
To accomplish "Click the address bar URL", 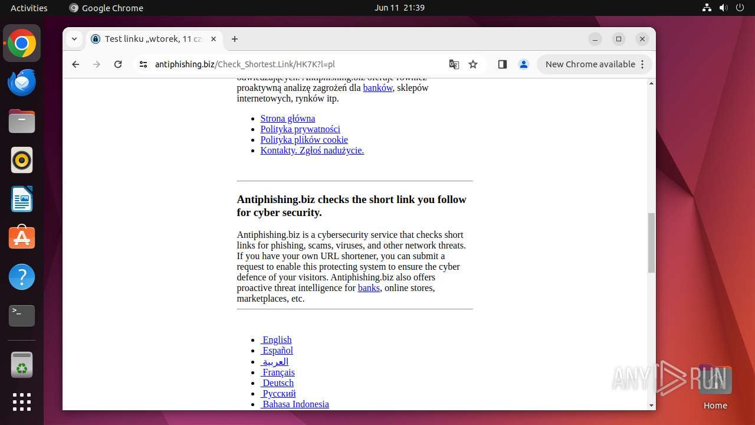I will tap(245, 64).
